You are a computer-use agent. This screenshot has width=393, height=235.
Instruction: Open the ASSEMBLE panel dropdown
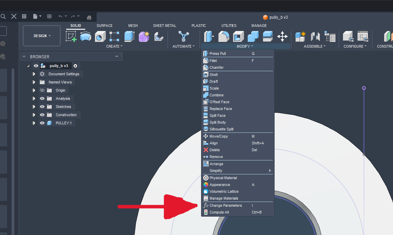coord(314,46)
